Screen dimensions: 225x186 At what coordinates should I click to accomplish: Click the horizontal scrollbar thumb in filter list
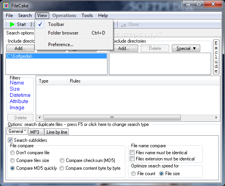112,118
